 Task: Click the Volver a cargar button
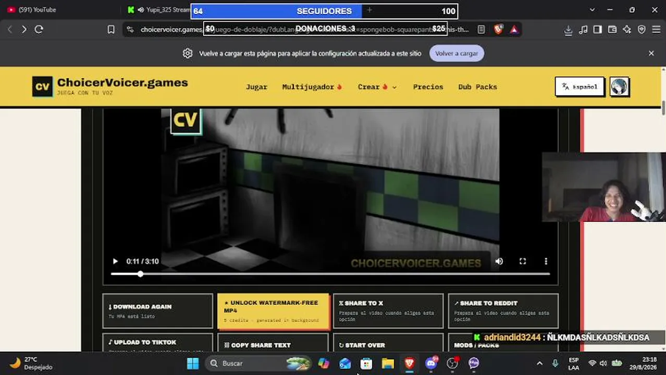457,53
